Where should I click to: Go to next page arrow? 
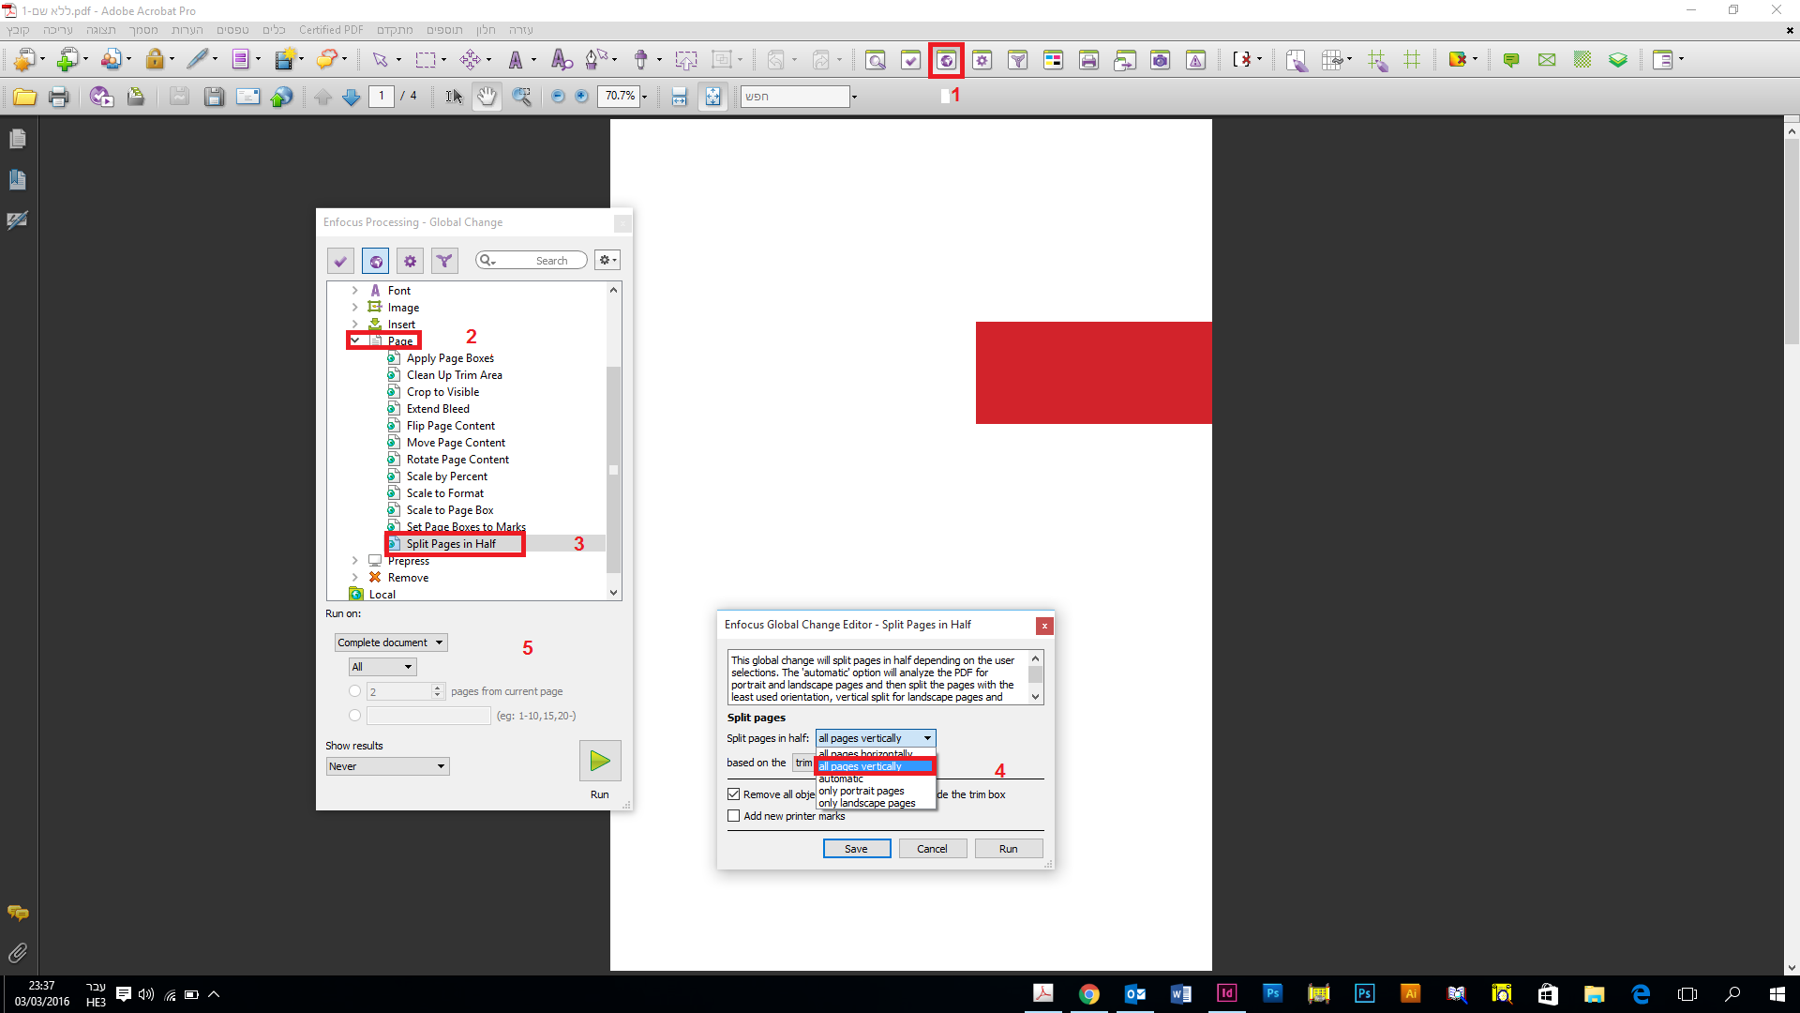coord(352,97)
